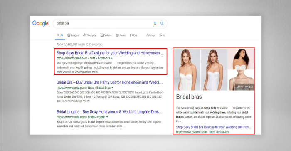The height and width of the screenshot is (151, 291).
Task: Click 'About 9,74,00,000 results' text
Action: [x=79, y=45]
